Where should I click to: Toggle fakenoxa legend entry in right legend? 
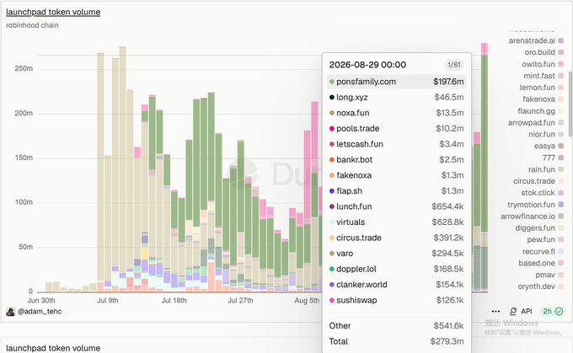coord(543,99)
